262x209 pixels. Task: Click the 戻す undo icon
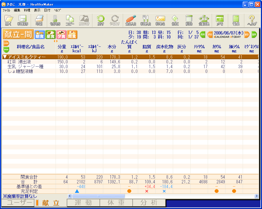101,20
